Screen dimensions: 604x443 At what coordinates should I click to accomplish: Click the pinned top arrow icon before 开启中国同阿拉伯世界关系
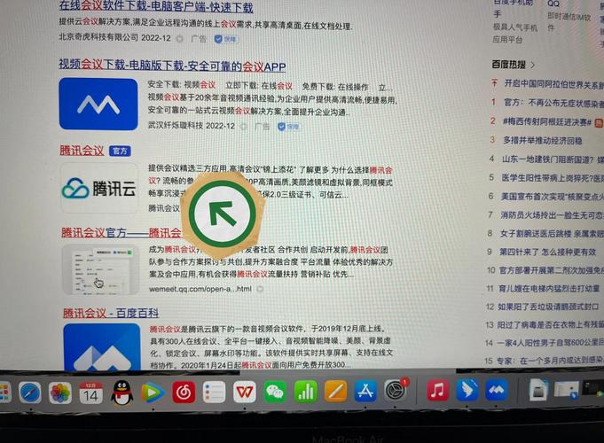(494, 82)
